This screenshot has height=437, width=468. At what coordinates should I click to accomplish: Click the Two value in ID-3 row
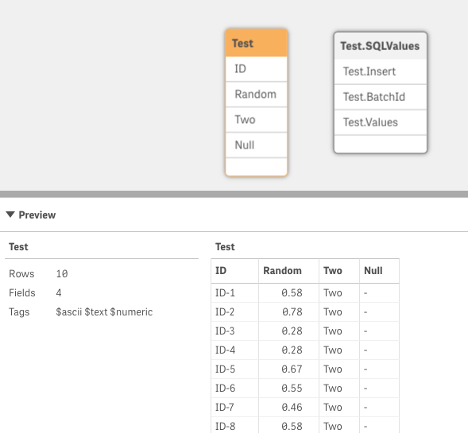tap(339, 331)
